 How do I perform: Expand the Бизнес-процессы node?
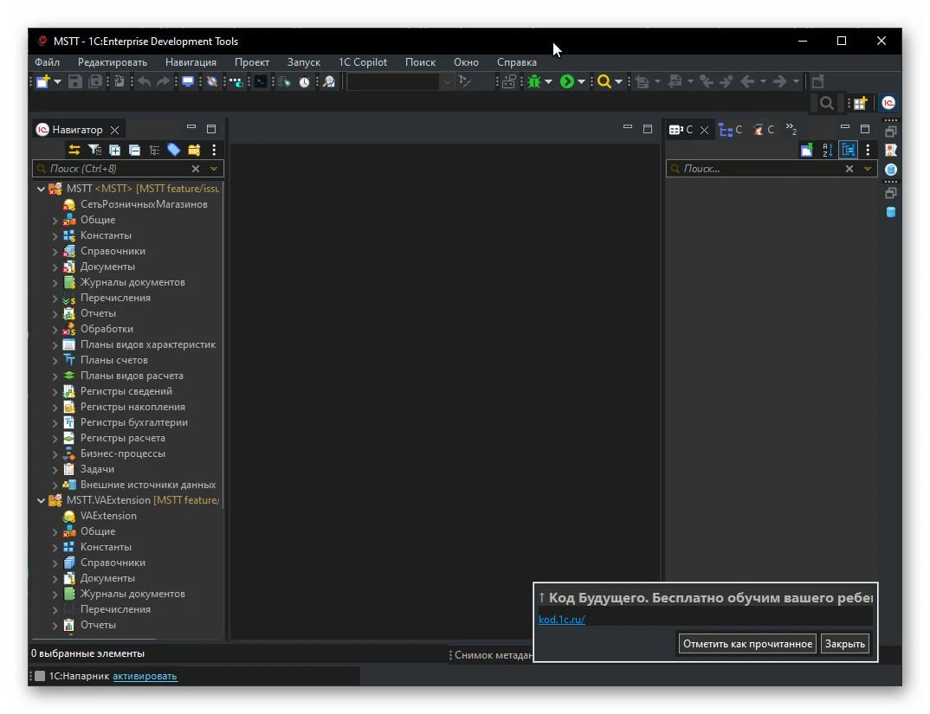pos(55,454)
